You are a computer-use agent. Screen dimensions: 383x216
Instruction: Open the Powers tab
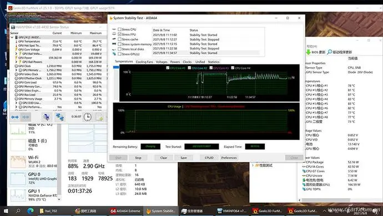(x=175, y=62)
